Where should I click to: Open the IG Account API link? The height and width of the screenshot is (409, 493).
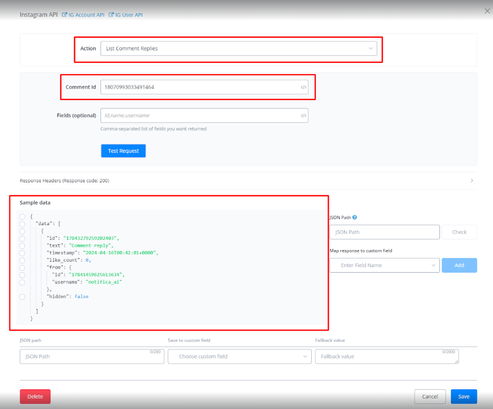pos(83,15)
